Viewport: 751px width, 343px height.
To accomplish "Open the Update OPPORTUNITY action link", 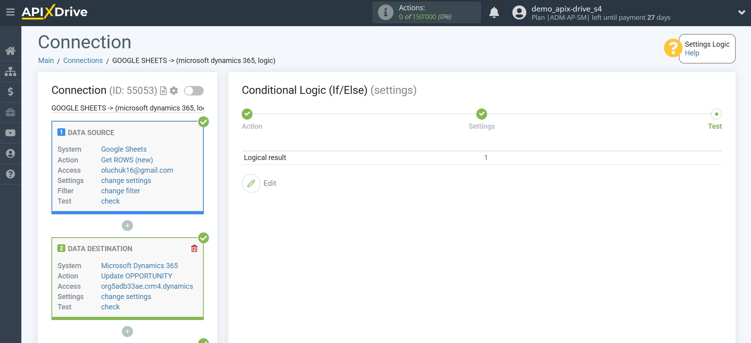I will coord(137,276).
